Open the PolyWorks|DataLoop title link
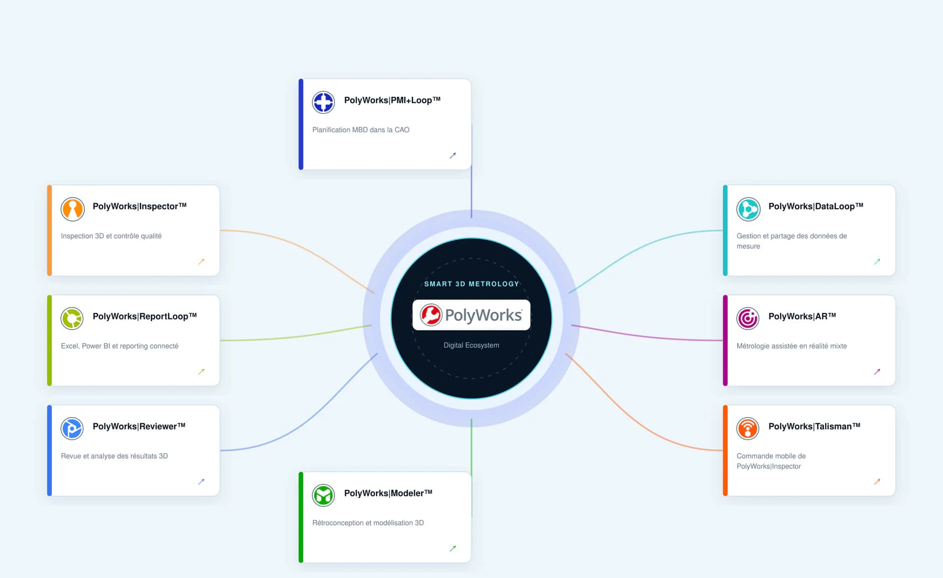 pyautogui.click(x=816, y=206)
